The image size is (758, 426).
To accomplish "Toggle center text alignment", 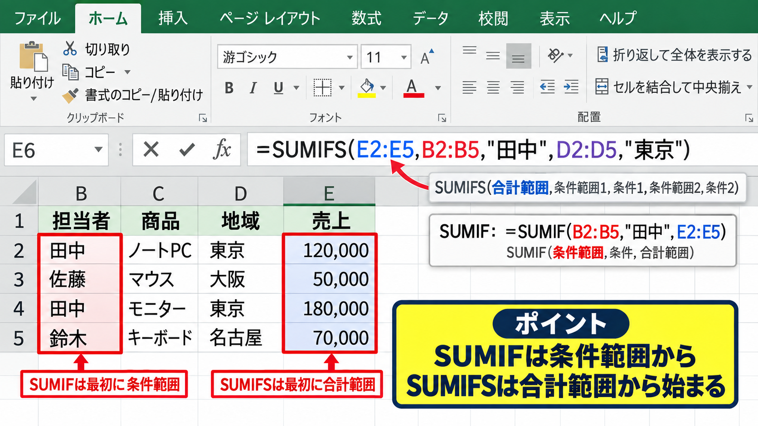I will pyautogui.click(x=493, y=87).
